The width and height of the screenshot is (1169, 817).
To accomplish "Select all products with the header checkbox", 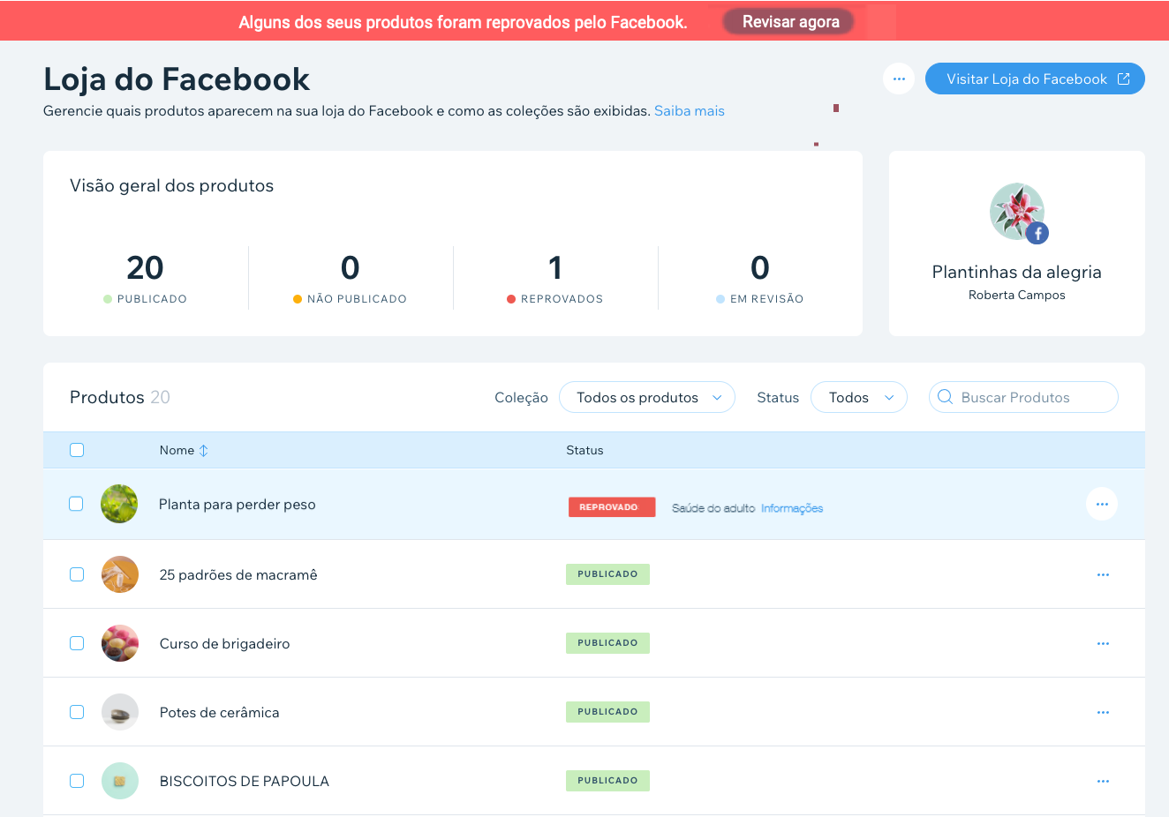I will coord(77,450).
